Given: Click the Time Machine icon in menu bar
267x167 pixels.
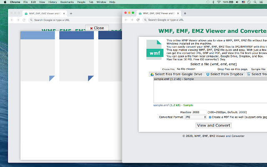Looking at the screenshot, I should pos(208,2).
